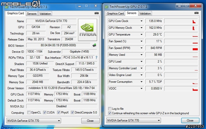Screen dimensions: 206x129
Task: Click the Gigabyte (1458) Subvendor field
Action: click(80, 51)
